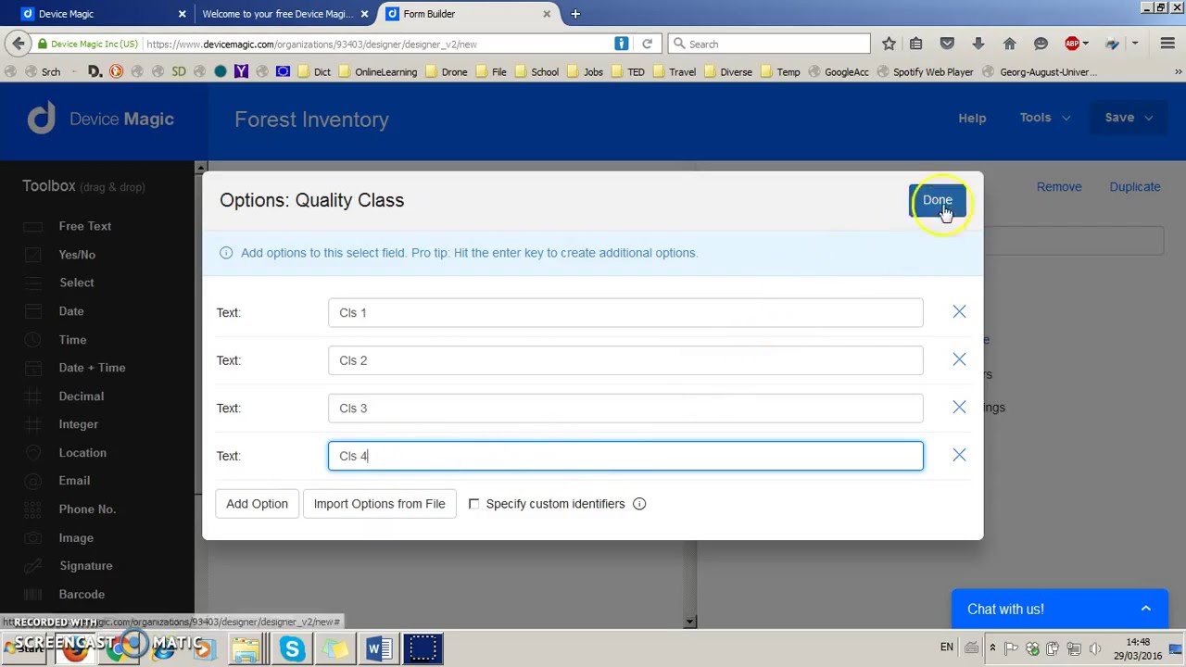Close the Form Builder tab
This screenshot has width=1186, height=667.
coord(547,14)
